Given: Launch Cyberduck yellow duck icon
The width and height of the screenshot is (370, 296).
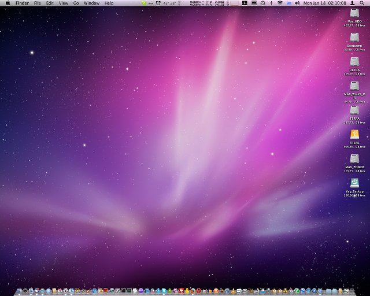Looking at the screenshot, I should tap(187, 291).
